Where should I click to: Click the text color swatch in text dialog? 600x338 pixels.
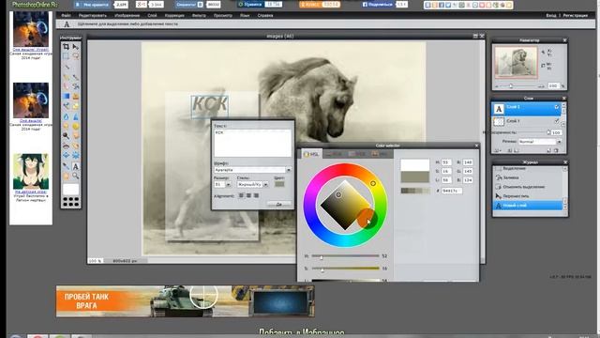tap(279, 184)
